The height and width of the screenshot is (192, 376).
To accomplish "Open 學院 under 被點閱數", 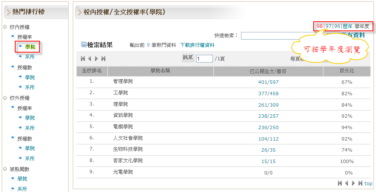I will 22,179.
